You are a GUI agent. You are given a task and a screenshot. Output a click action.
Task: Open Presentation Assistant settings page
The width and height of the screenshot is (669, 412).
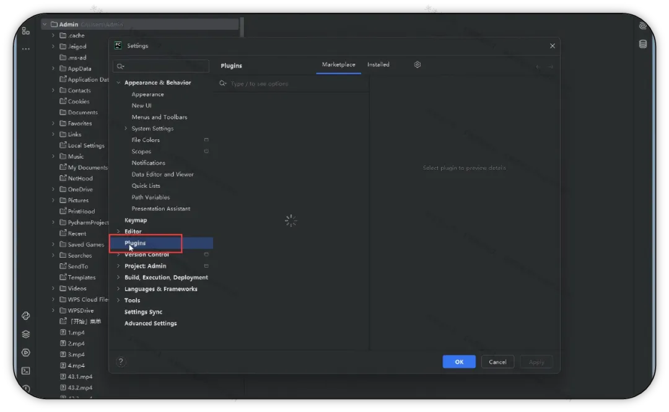pos(161,209)
